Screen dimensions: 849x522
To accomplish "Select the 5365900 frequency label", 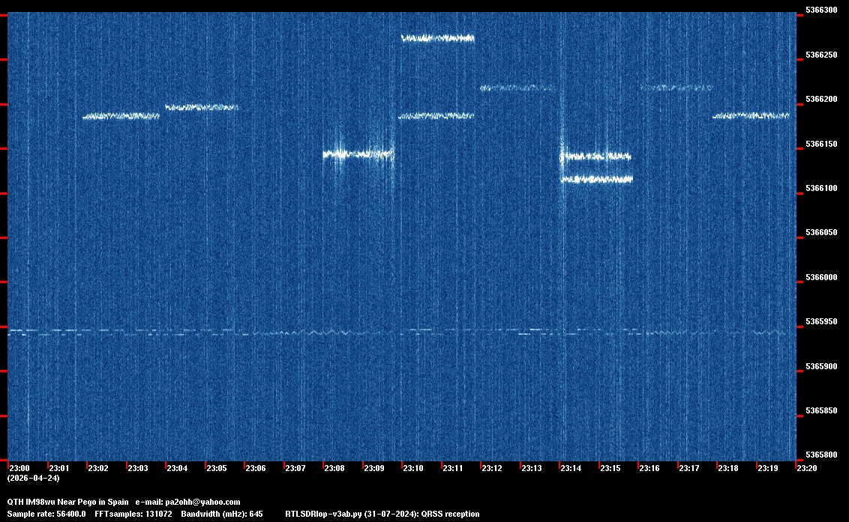I will (x=821, y=367).
